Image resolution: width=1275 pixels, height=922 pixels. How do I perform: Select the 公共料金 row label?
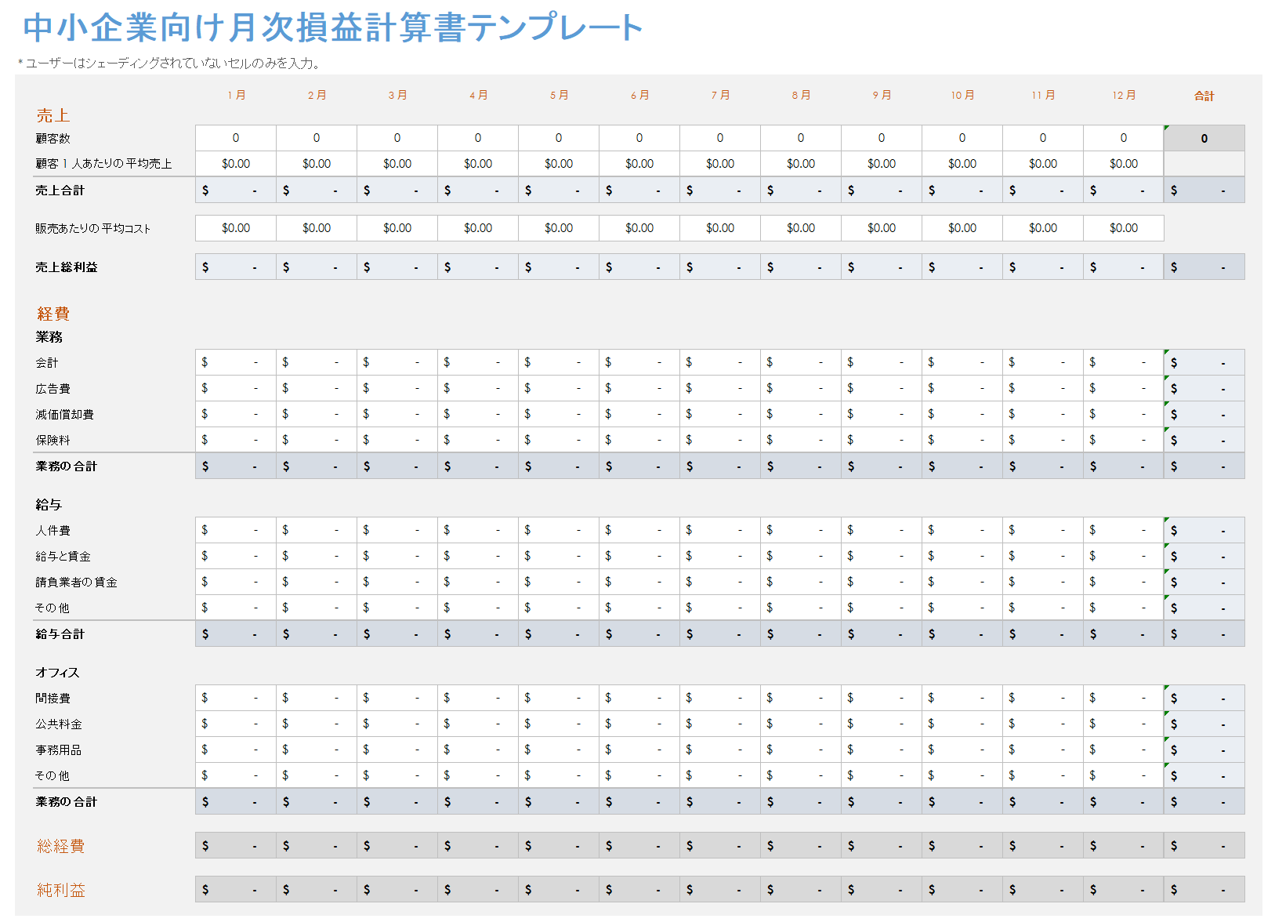[x=59, y=724]
